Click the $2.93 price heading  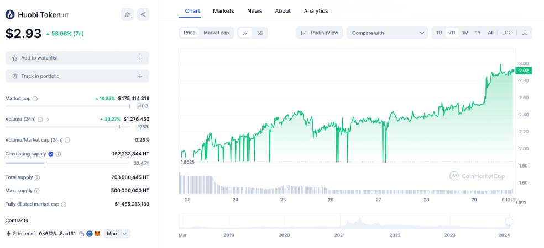23,33
